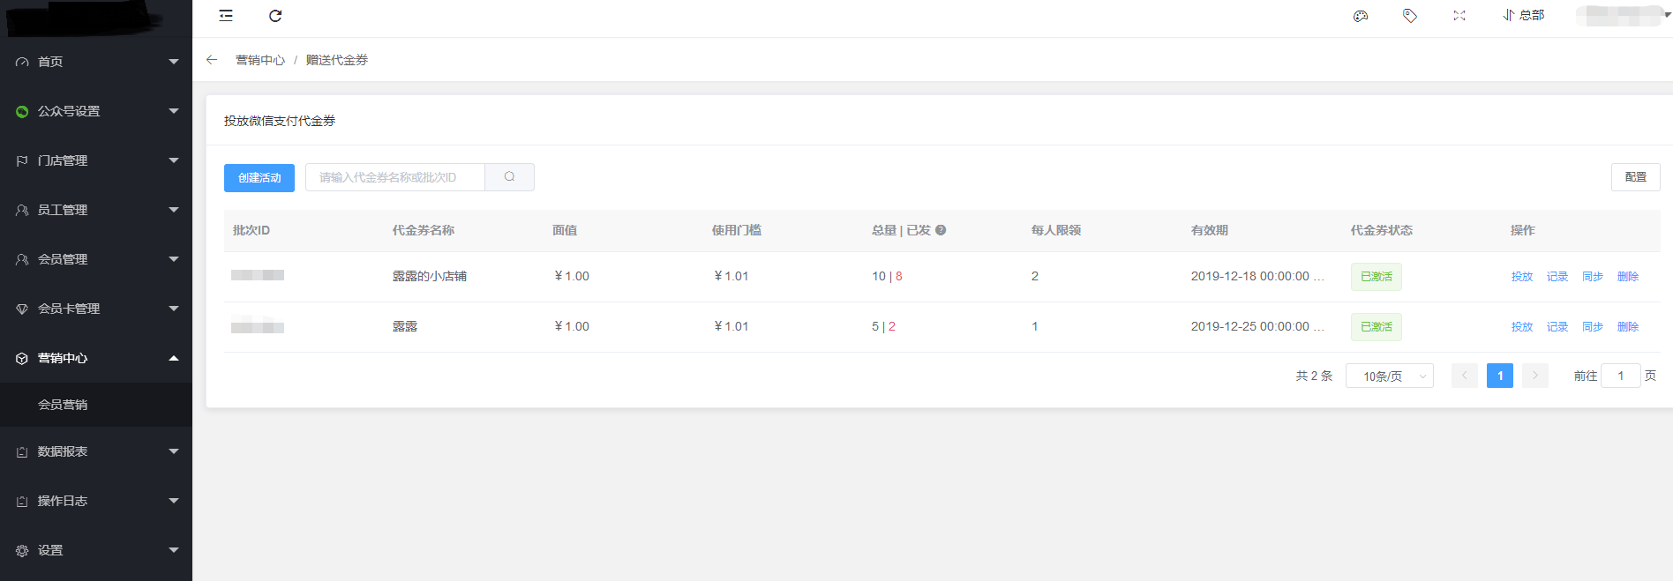Screen dimensions: 1673x581
Task: Click 记录 for 露露的小店铺
Action: pos(1557,277)
